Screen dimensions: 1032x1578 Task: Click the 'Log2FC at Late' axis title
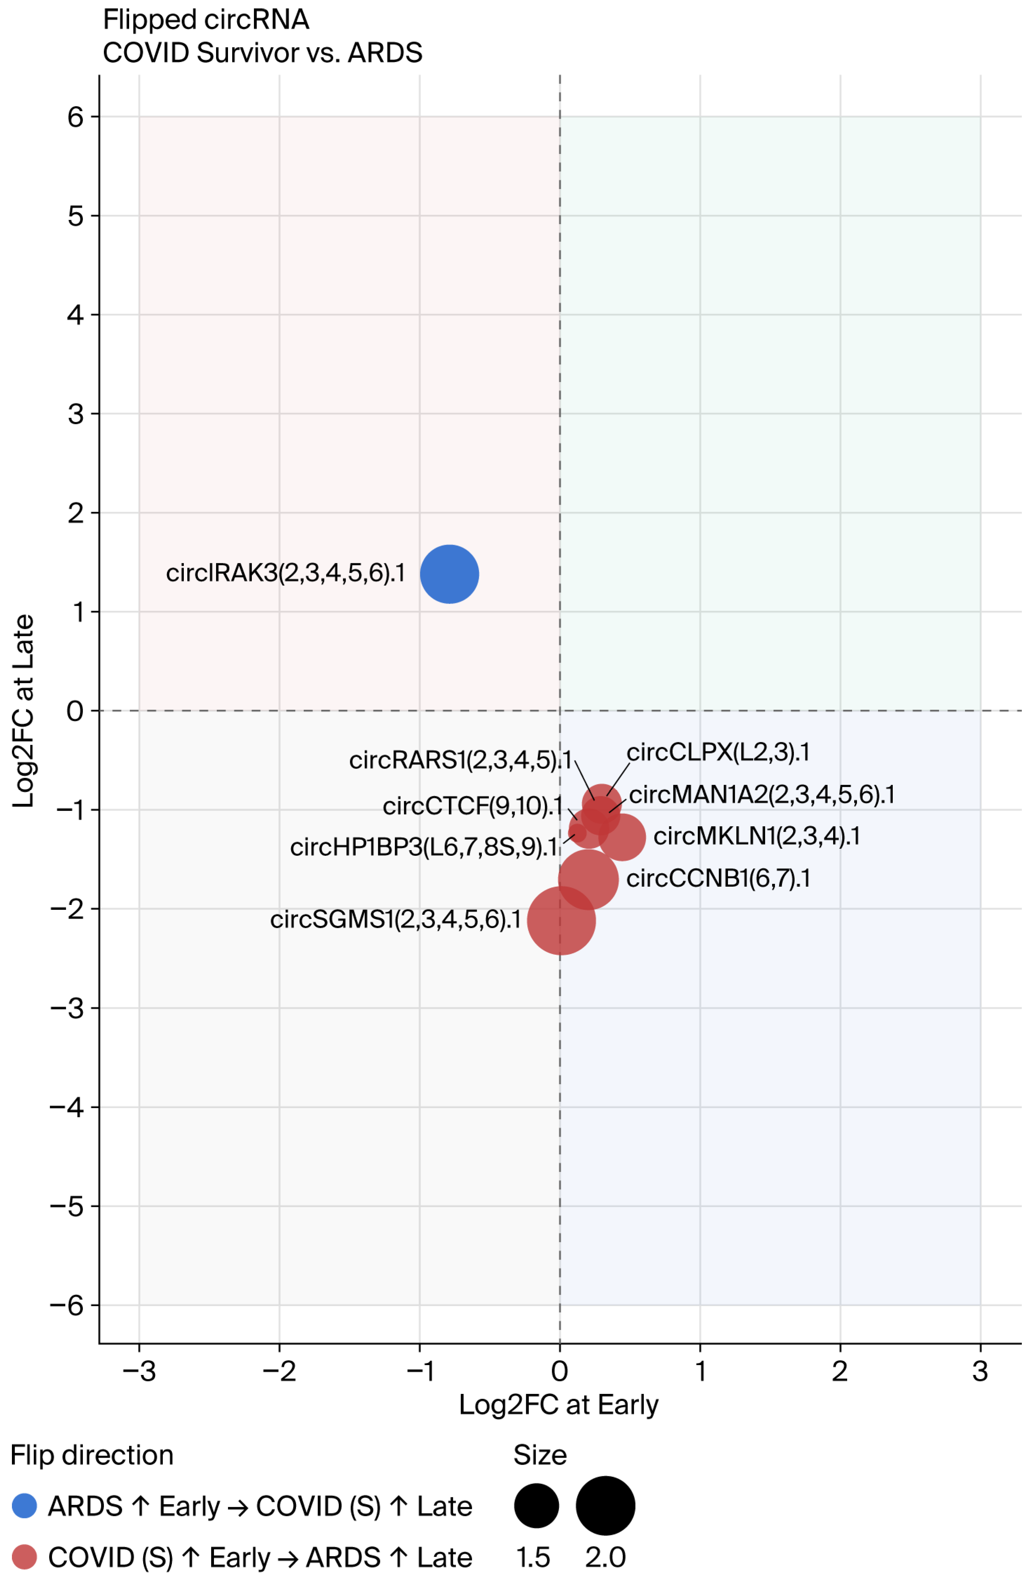pos(24,711)
